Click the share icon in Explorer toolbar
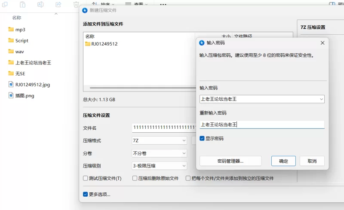 point(58,4)
